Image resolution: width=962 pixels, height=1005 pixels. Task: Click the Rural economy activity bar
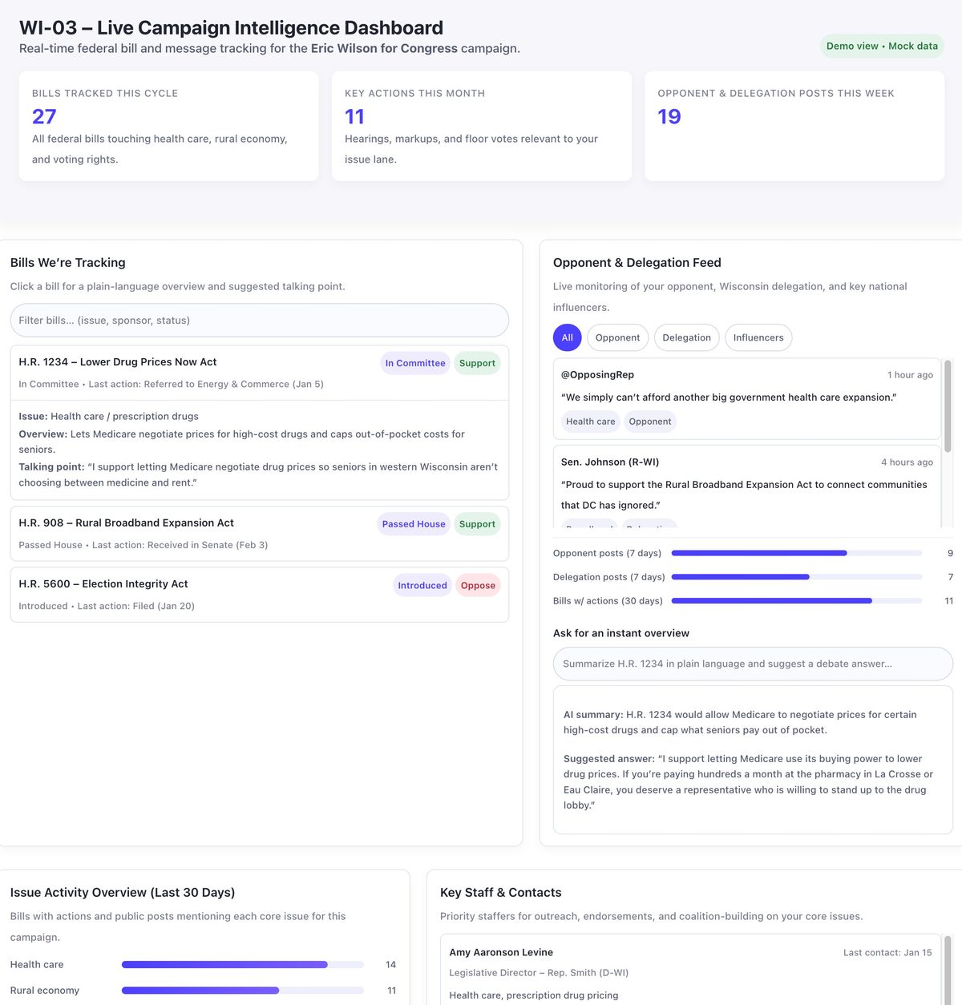(x=243, y=991)
